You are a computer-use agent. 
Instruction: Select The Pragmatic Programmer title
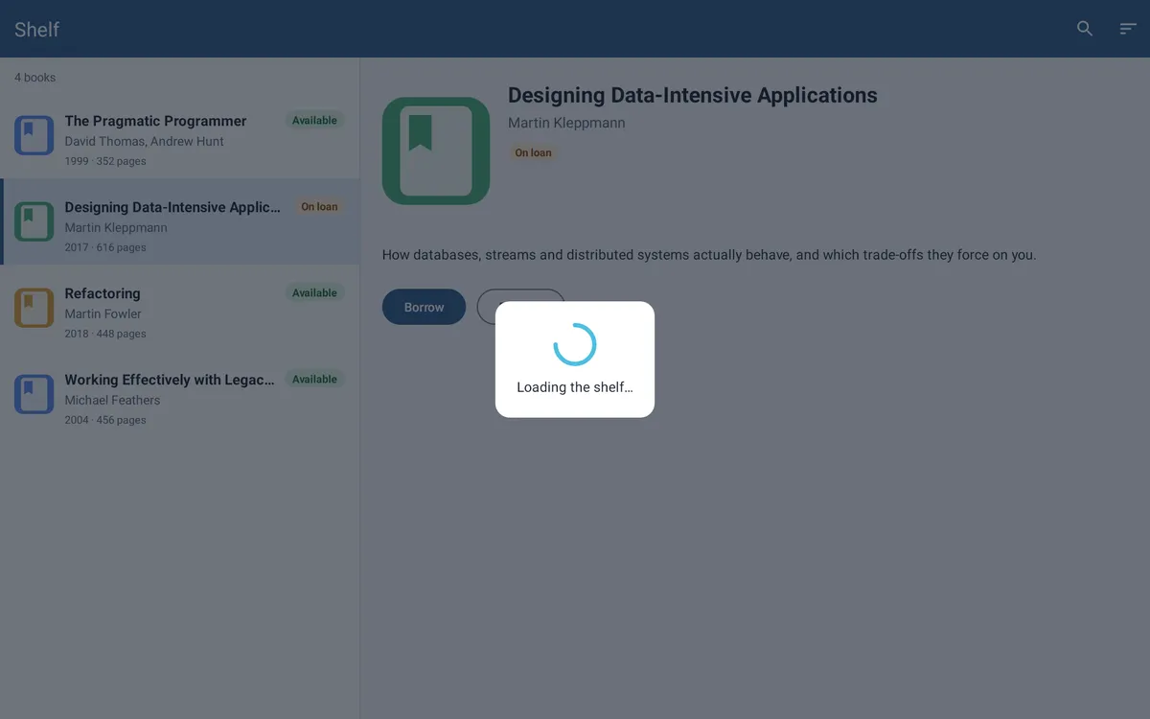(x=155, y=121)
